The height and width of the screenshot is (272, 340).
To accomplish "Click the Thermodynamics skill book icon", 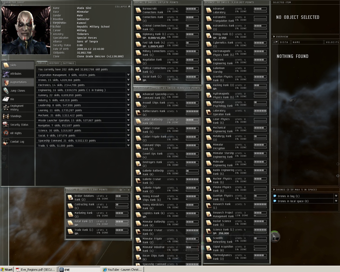I will (x=209, y=257).
